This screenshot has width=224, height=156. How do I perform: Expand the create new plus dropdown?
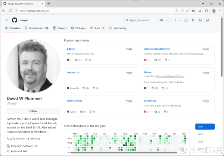[x=177, y=20]
